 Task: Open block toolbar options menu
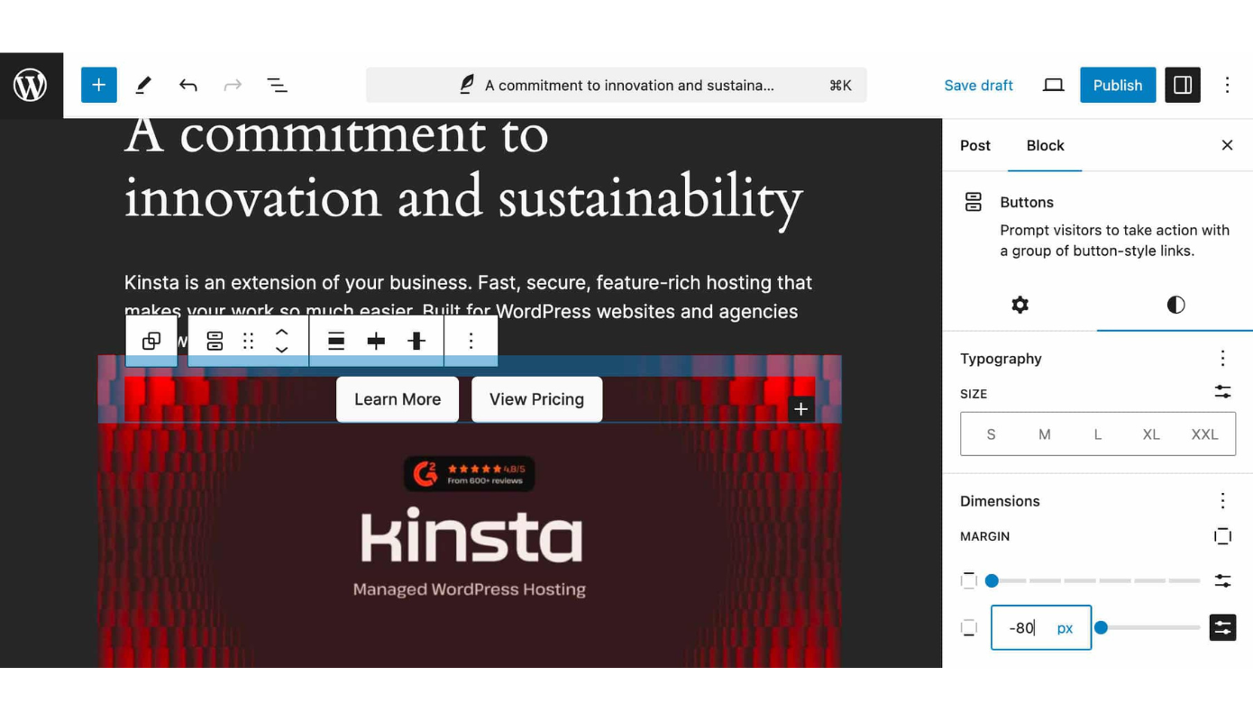coord(471,341)
